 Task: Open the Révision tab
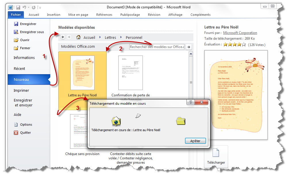[x=154, y=15]
